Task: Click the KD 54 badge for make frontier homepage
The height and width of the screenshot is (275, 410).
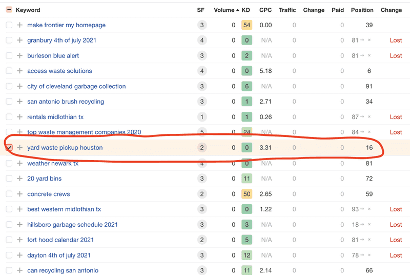Action: [x=247, y=25]
